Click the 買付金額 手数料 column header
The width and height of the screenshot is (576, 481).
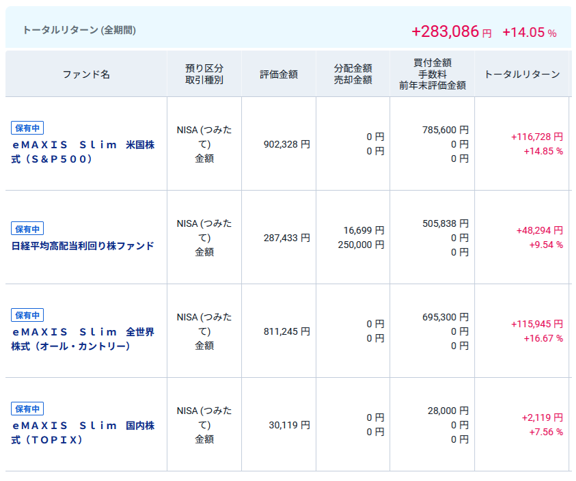tap(432, 74)
